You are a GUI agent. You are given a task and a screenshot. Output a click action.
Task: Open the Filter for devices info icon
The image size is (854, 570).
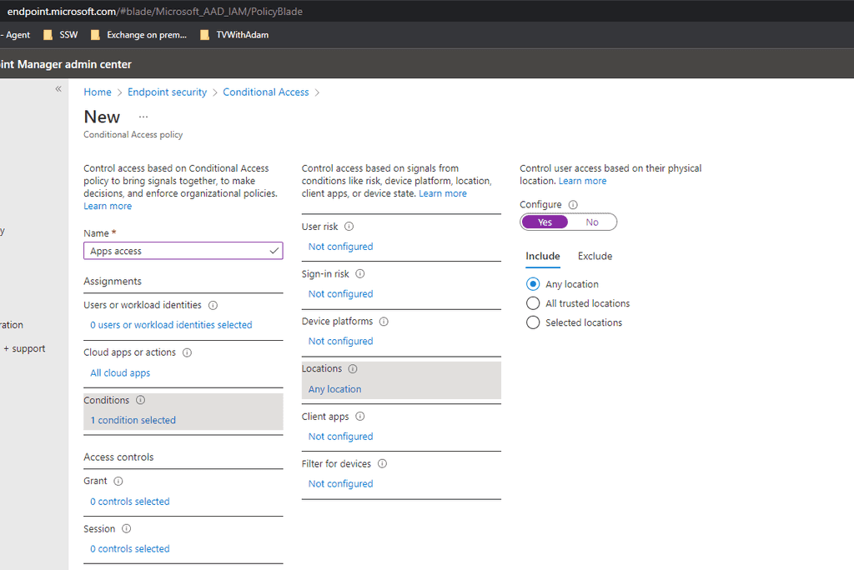click(x=382, y=463)
